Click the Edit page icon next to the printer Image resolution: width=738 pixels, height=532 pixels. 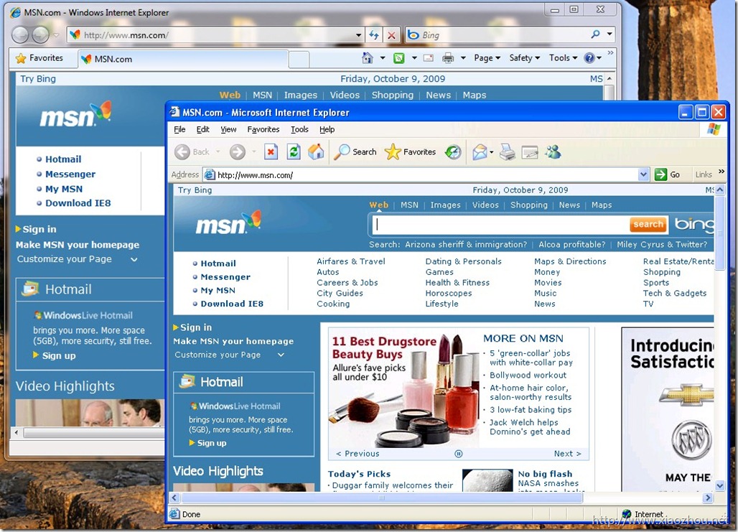[530, 152]
